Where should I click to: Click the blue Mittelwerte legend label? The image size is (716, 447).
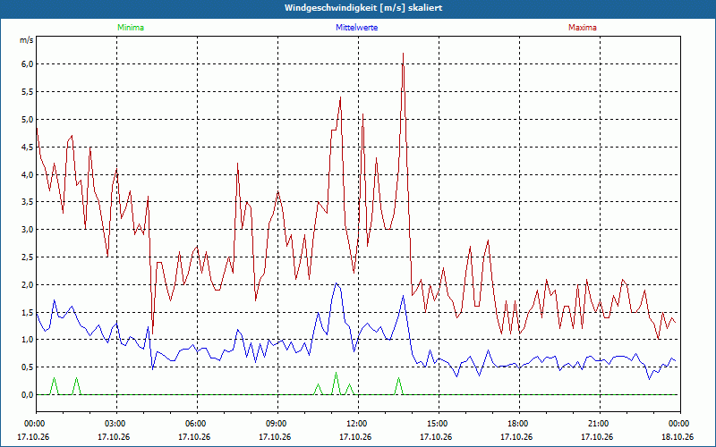(x=356, y=28)
